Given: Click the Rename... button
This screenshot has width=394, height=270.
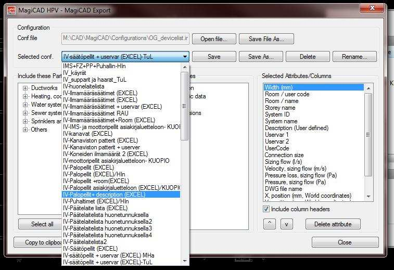Looking at the screenshot, I should coord(354,57).
